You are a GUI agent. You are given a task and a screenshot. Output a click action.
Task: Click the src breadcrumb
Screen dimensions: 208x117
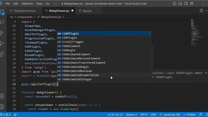[x=12, y=17]
